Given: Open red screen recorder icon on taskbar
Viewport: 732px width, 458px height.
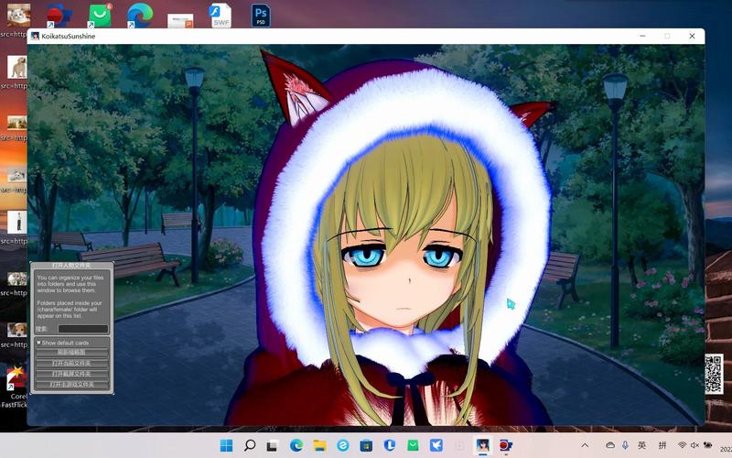Looking at the screenshot, I should point(506,445).
